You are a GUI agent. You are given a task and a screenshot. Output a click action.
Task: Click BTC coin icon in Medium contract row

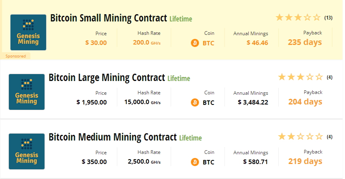tap(195, 162)
